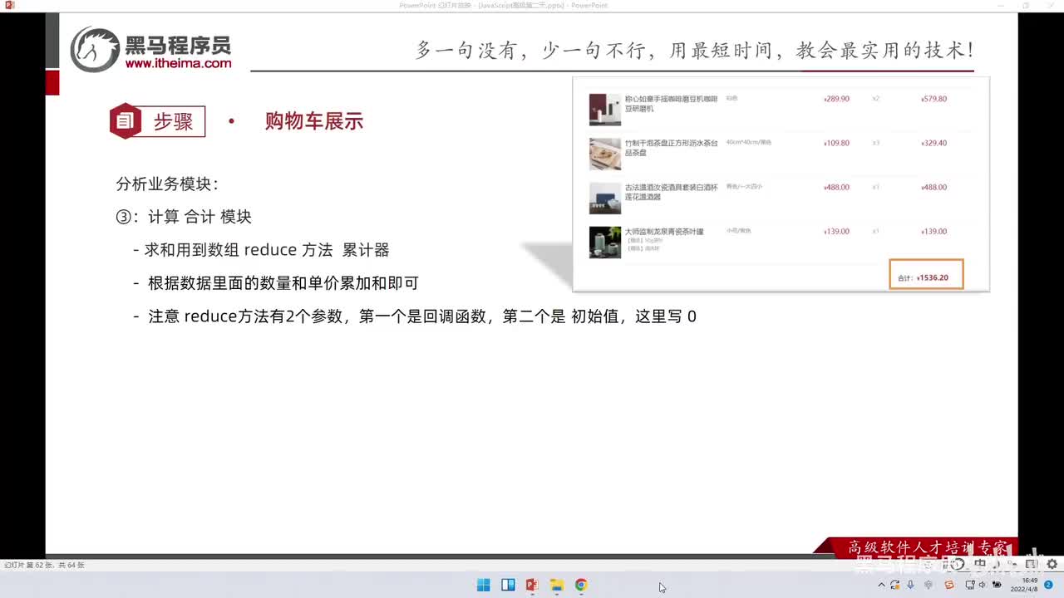
Task: Click the red 步骤 hexagon icon
Action: tap(126, 121)
